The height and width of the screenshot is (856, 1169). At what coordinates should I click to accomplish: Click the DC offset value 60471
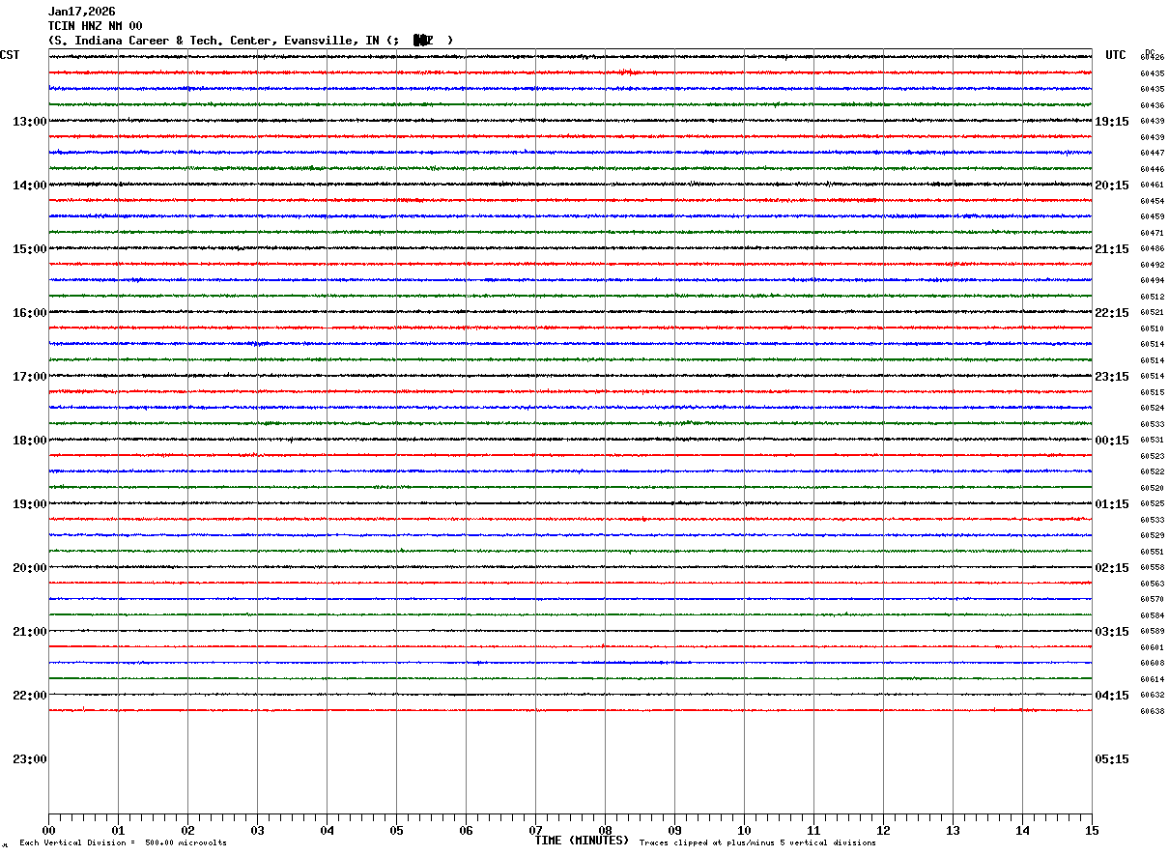coord(1152,233)
